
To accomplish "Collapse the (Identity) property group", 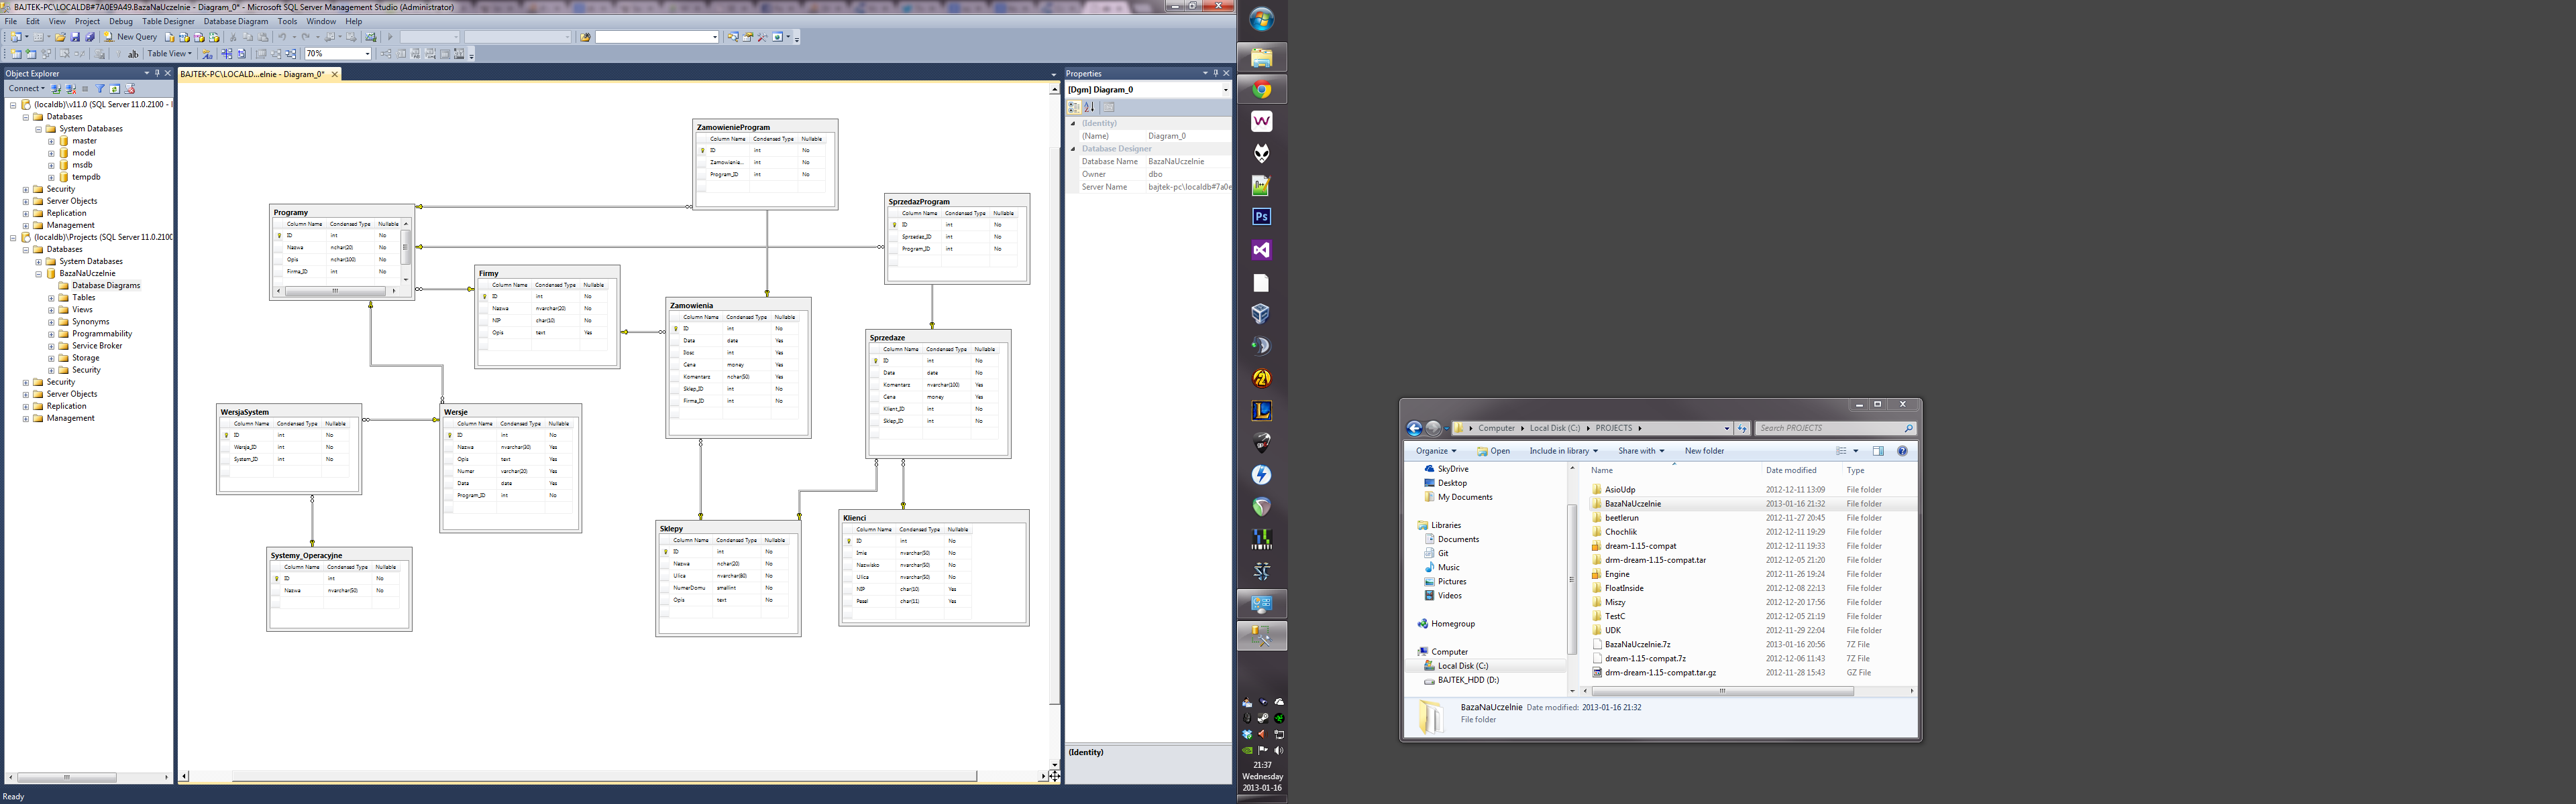I will tap(1073, 123).
